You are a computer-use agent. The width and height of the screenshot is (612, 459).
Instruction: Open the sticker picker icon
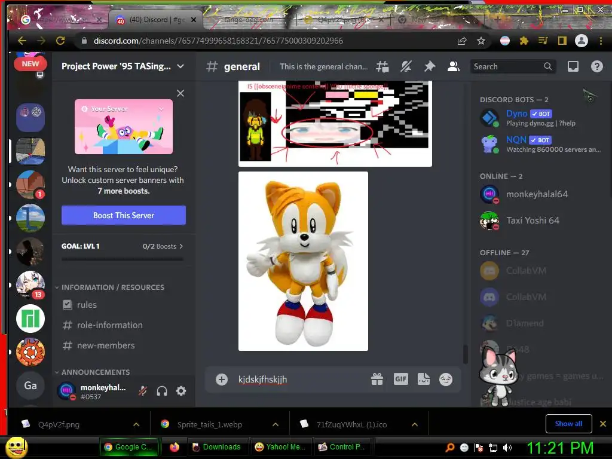pos(424,379)
